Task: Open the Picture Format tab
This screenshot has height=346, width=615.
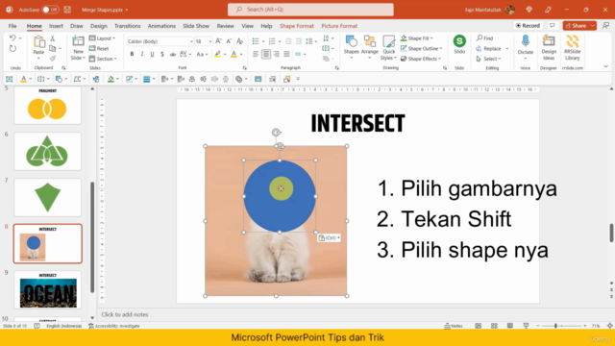Action: (339, 26)
